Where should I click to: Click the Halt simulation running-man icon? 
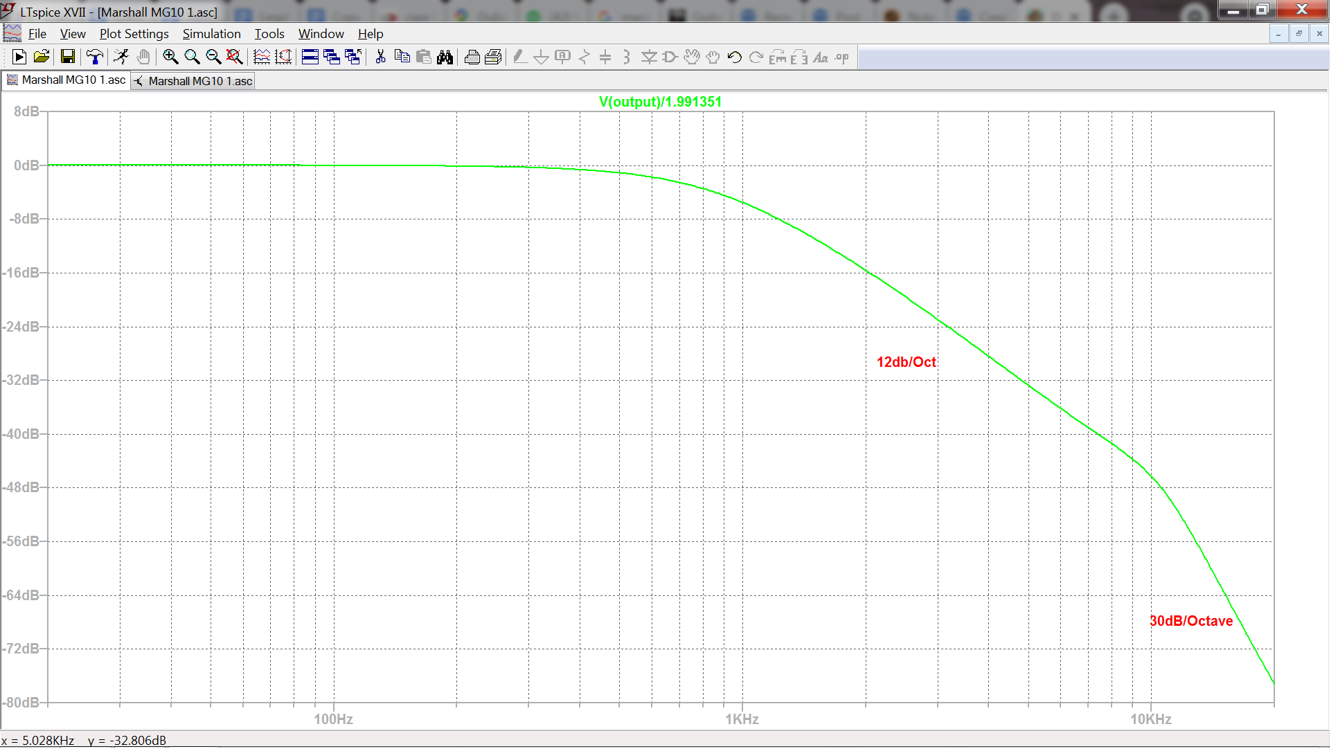[121, 57]
